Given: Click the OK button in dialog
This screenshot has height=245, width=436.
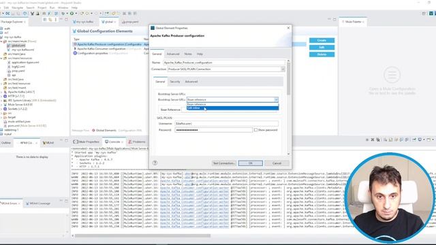Looking at the screenshot, I should click(x=250, y=163).
